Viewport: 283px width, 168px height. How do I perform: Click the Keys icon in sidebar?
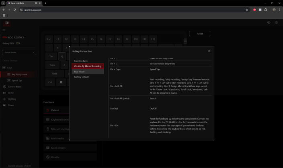[x=4, y=68]
